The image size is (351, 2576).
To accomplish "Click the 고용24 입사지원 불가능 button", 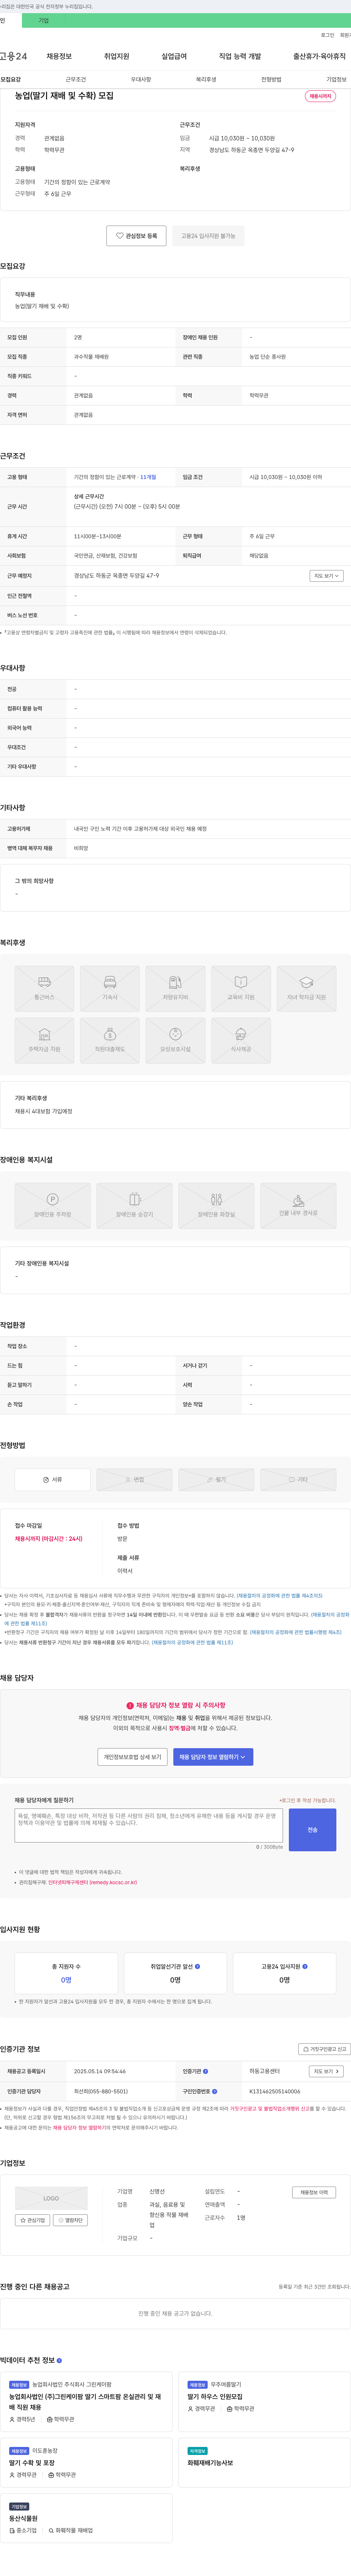I will (208, 236).
